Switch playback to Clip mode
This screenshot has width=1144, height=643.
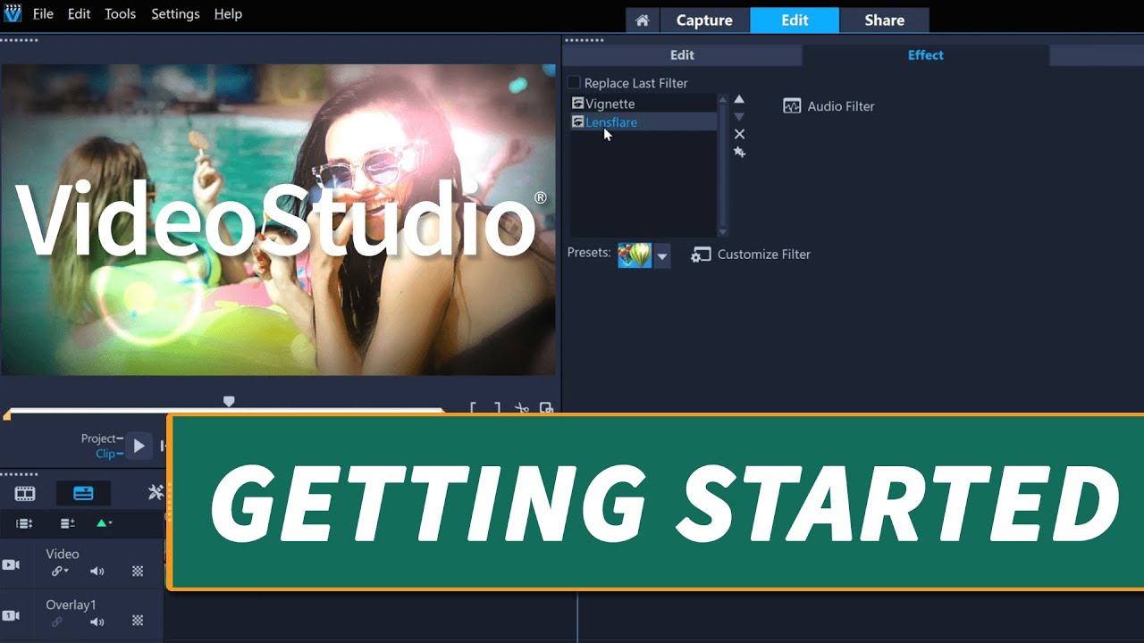coord(105,454)
